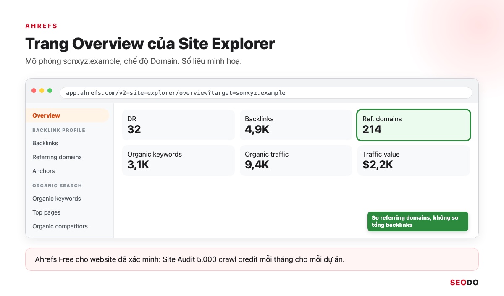
Task: Open the Backlinks 4,9K metric card
Action: click(296, 125)
